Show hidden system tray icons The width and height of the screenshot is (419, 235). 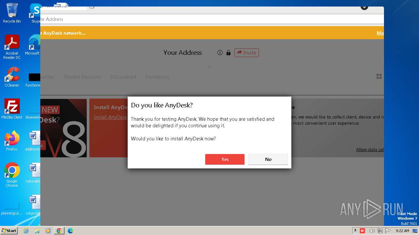coord(355,231)
